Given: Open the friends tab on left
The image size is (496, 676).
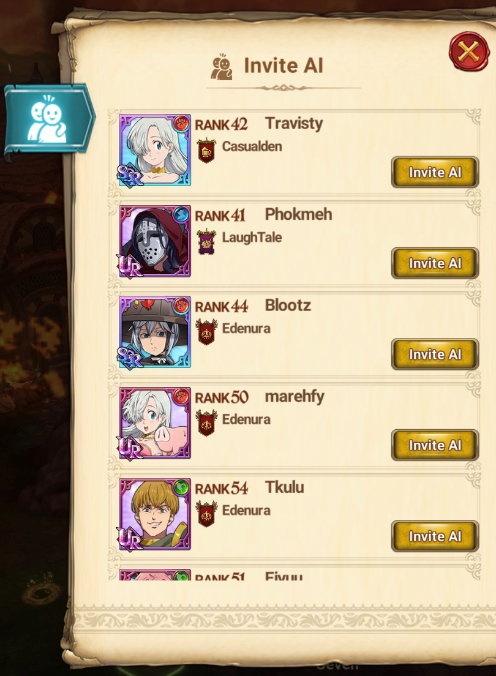Looking at the screenshot, I should click(49, 119).
